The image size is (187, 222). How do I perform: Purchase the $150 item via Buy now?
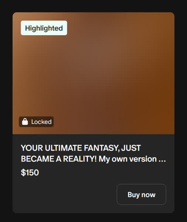[x=142, y=194]
